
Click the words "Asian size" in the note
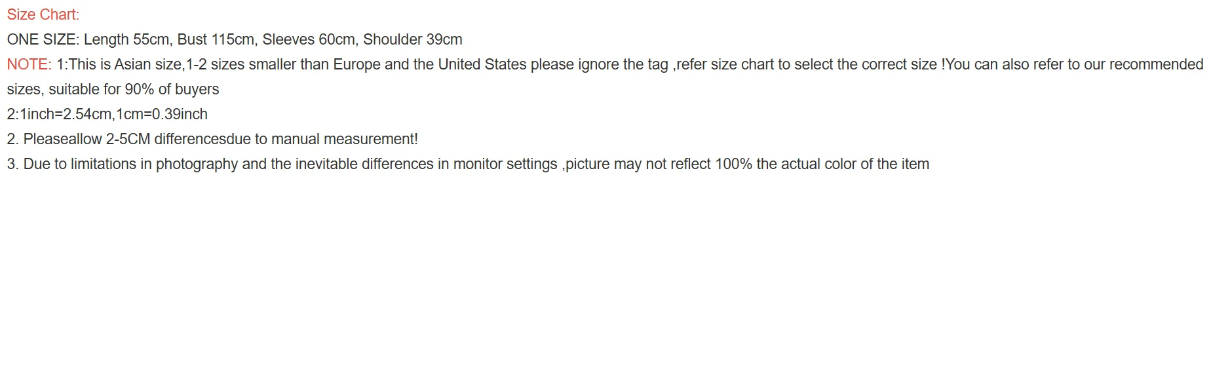149,64
